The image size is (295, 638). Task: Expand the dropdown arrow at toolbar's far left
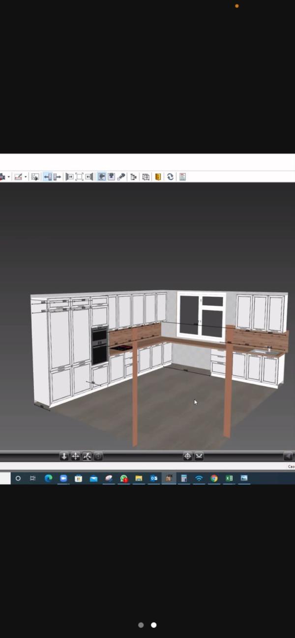[x=8, y=177]
